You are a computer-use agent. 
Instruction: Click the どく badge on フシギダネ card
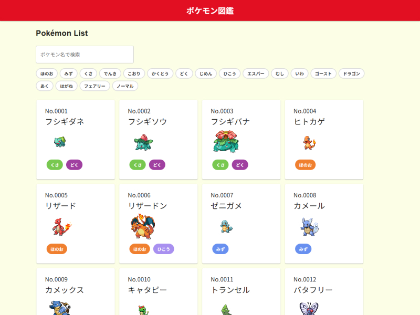[74, 165]
